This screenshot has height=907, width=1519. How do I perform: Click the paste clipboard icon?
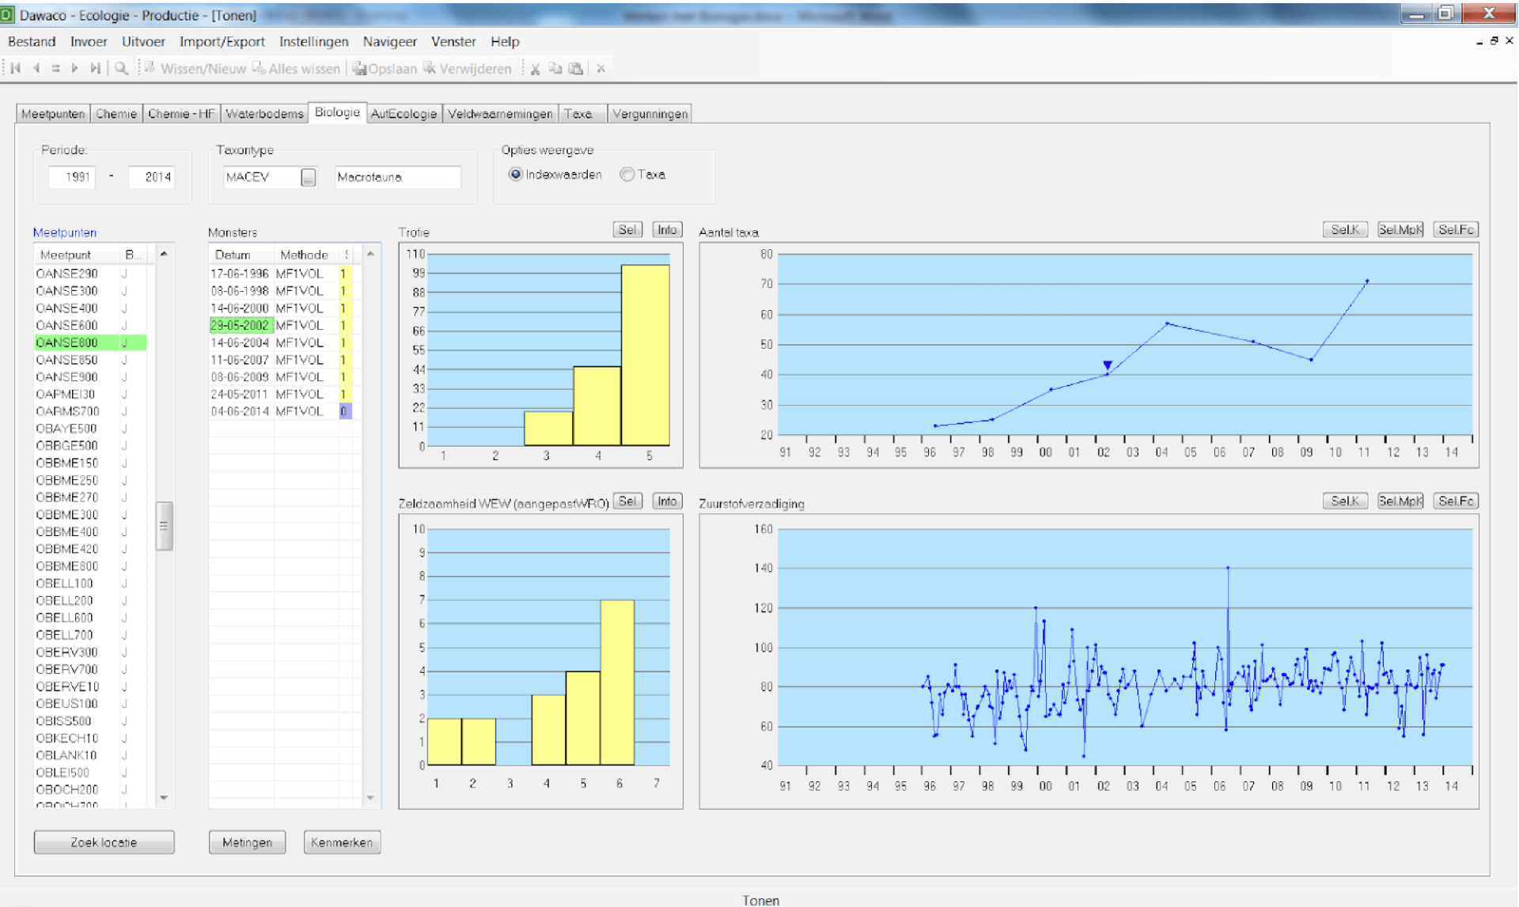pyautogui.click(x=576, y=69)
